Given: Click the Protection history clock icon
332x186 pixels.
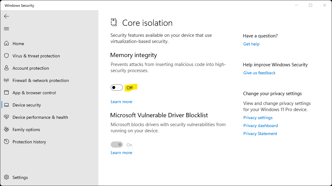Looking at the screenshot, I should [x=6, y=142].
